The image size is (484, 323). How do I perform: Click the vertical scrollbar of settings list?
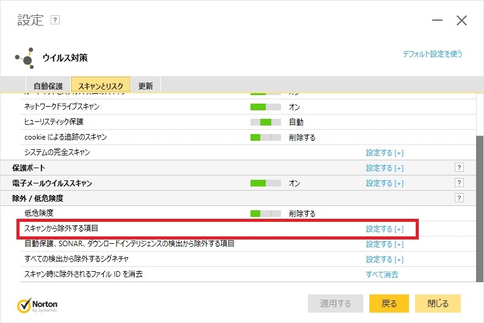coord(479,207)
